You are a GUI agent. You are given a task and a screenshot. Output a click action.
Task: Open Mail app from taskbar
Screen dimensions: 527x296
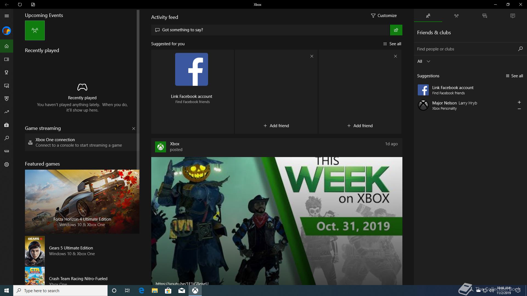(182, 291)
